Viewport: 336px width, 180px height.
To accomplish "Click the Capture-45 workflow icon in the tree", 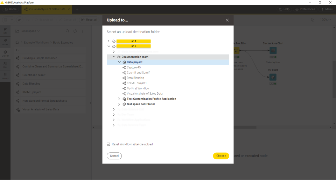I will (124, 67).
